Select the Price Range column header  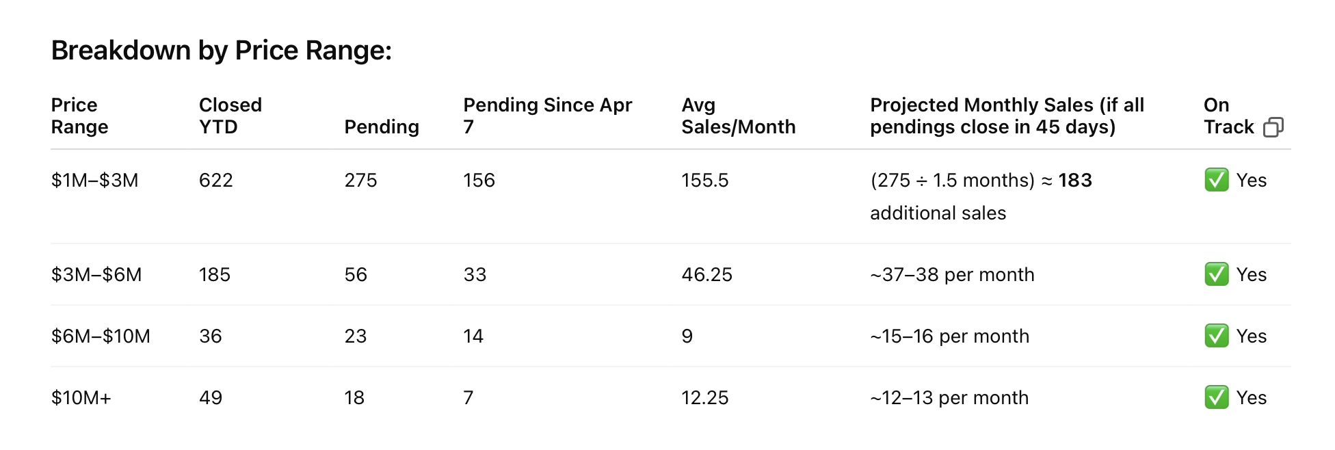[79, 116]
